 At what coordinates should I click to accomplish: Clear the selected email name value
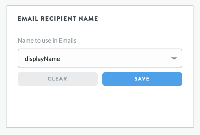(x=58, y=79)
